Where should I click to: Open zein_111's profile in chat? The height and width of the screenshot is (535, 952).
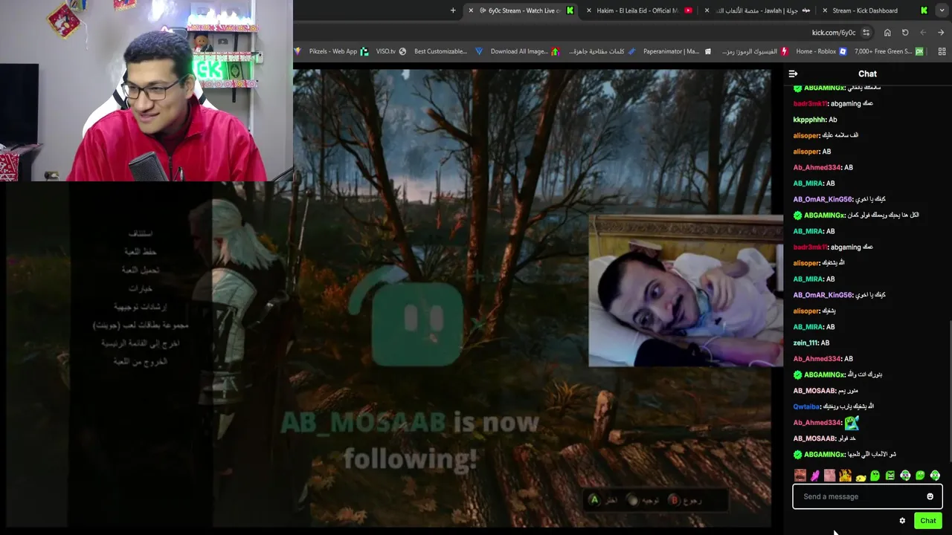coord(806,343)
